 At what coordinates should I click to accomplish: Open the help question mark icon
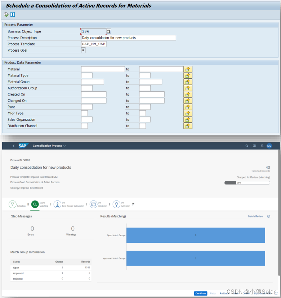click(254, 146)
